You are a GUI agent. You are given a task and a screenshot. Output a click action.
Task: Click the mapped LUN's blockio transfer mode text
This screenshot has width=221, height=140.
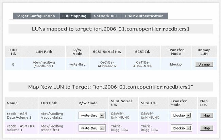(x=176, y=64)
